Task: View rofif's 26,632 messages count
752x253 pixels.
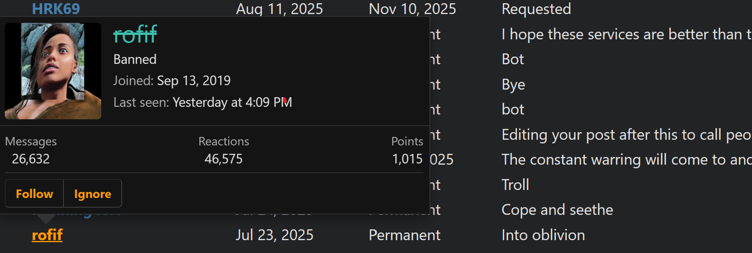Action: pos(31,159)
